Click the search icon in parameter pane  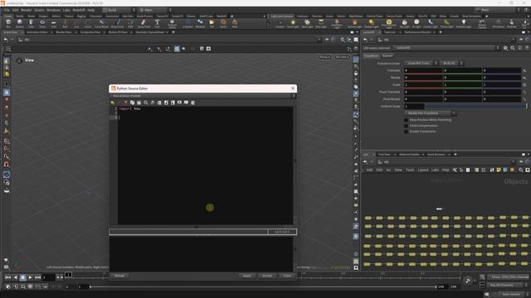click(x=513, y=48)
